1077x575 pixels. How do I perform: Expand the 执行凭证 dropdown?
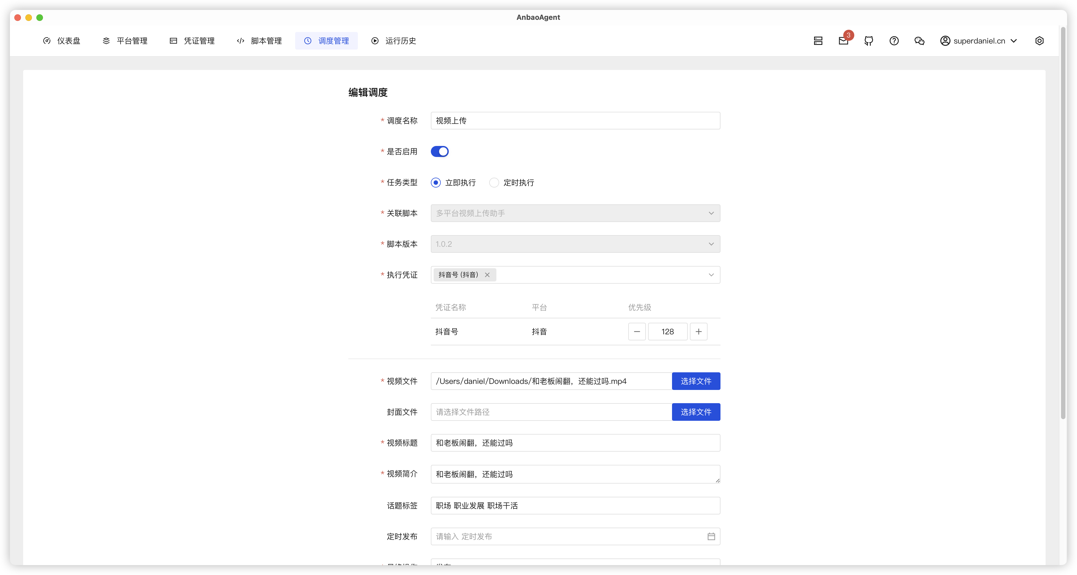point(711,275)
